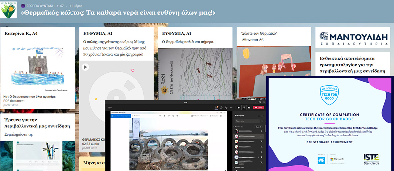394x171 pixels.
Task: Click share invite icon beside name field
Action: coord(262,121)
